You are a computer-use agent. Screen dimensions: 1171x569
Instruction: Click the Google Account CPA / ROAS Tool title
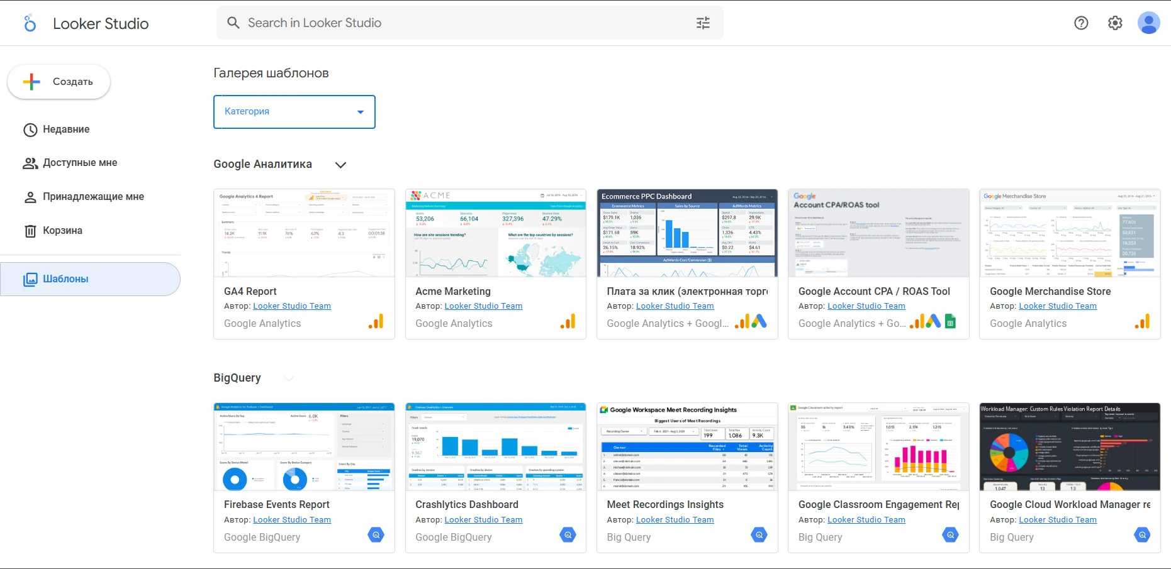874,292
